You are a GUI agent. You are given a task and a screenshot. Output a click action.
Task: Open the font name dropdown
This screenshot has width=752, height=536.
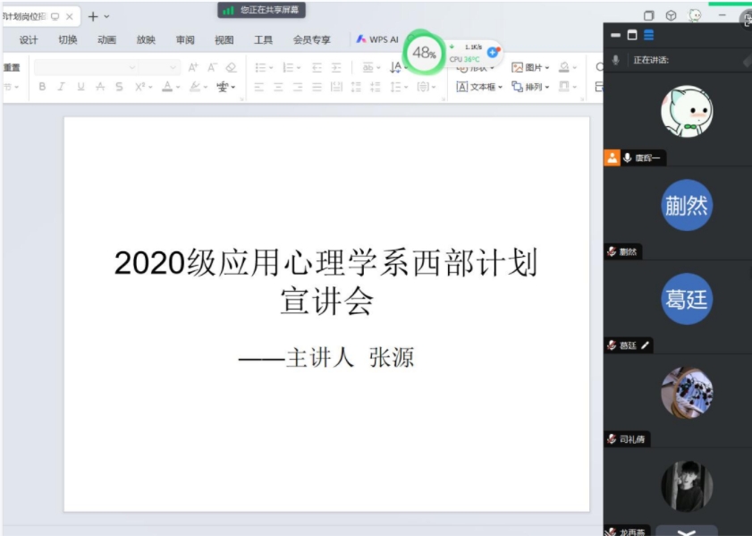[132, 67]
